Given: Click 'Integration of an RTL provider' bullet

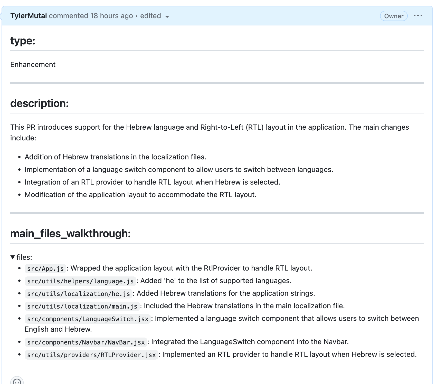Looking at the screenshot, I should [153, 182].
